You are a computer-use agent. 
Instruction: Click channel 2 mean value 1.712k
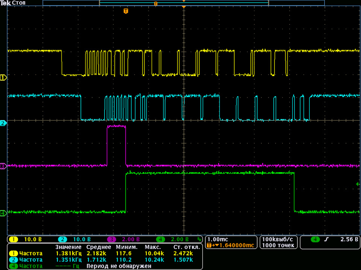(97, 259)
